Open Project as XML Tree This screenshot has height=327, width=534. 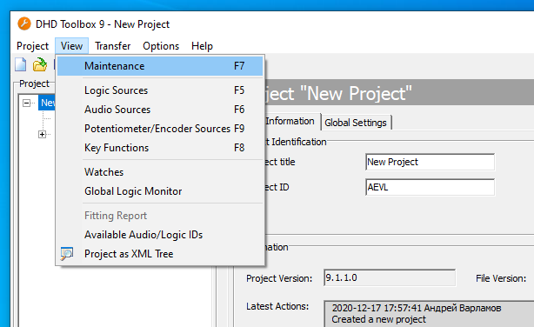point(160,254)
